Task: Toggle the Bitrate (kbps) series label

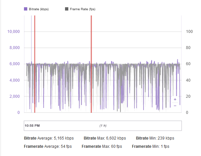Action: tap(38, 9)
